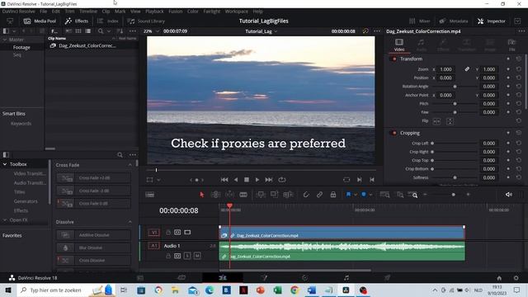Go to last frame button
This screenshot has width=528, height=297.
pos(269,180)
